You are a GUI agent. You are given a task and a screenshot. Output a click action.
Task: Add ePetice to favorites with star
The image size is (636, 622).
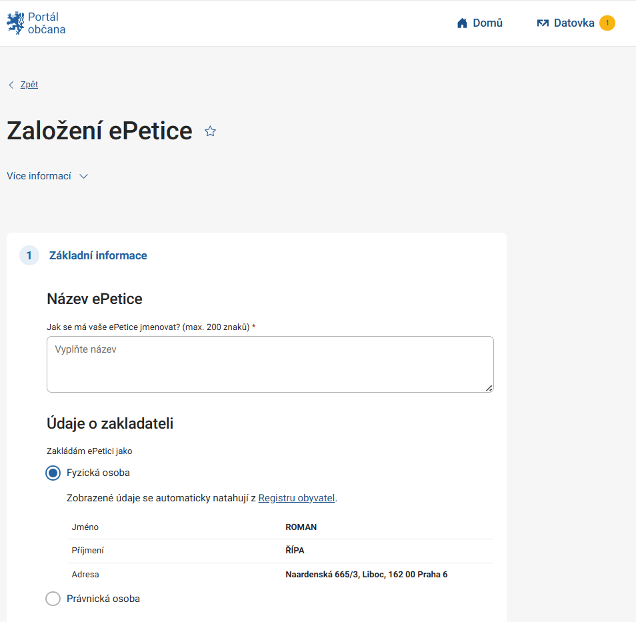[x=210, y=131]
